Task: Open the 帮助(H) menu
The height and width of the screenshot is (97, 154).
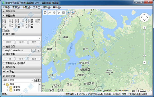Action: [57, 7]
